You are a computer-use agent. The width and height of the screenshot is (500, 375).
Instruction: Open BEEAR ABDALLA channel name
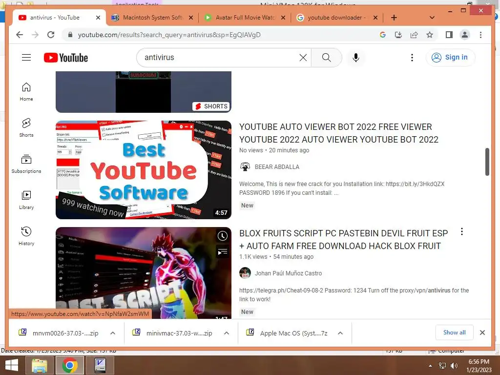click(277, 167)
